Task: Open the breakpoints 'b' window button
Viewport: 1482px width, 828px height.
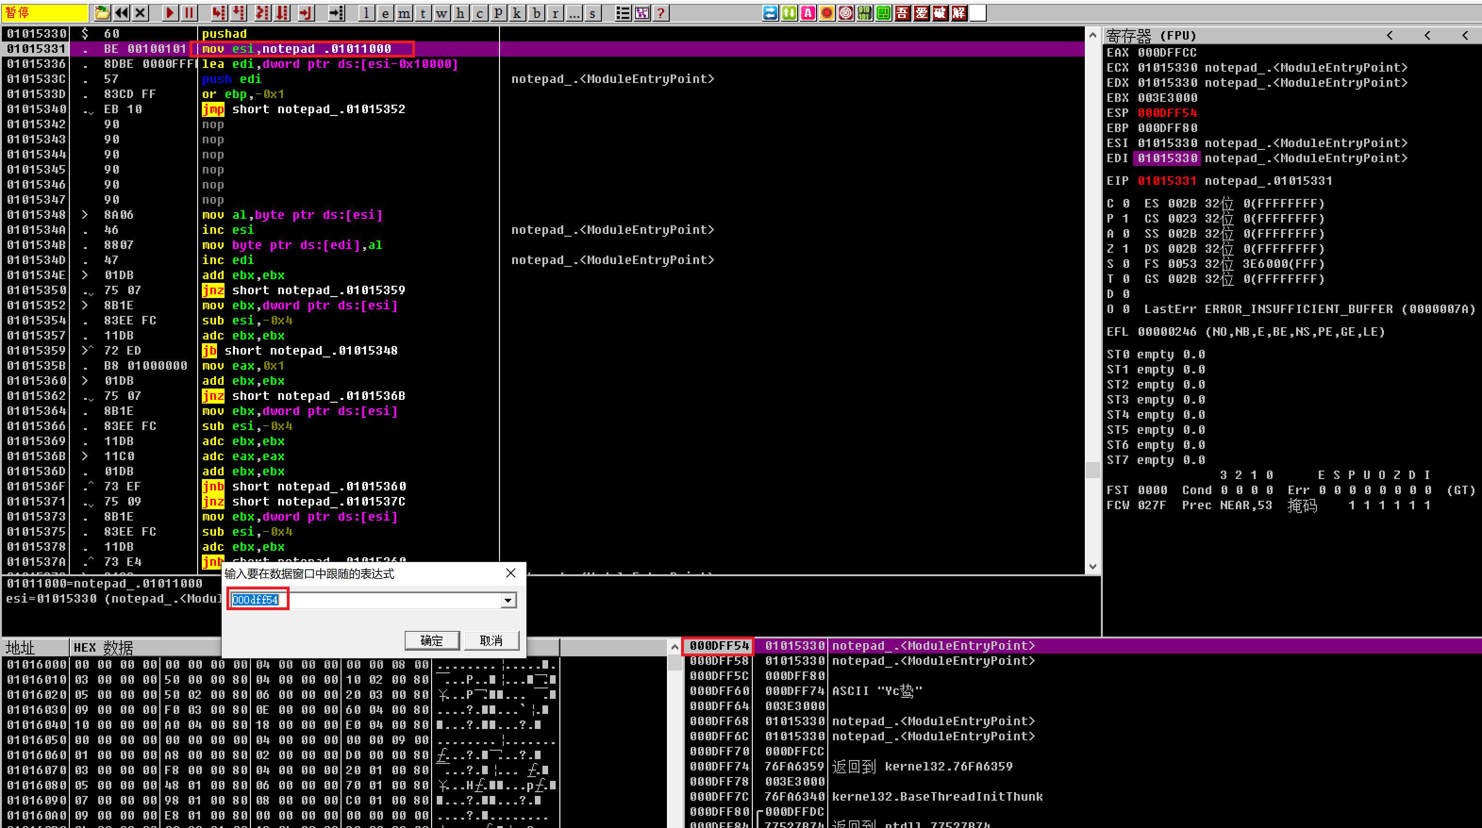Action: tap(536, 13)
